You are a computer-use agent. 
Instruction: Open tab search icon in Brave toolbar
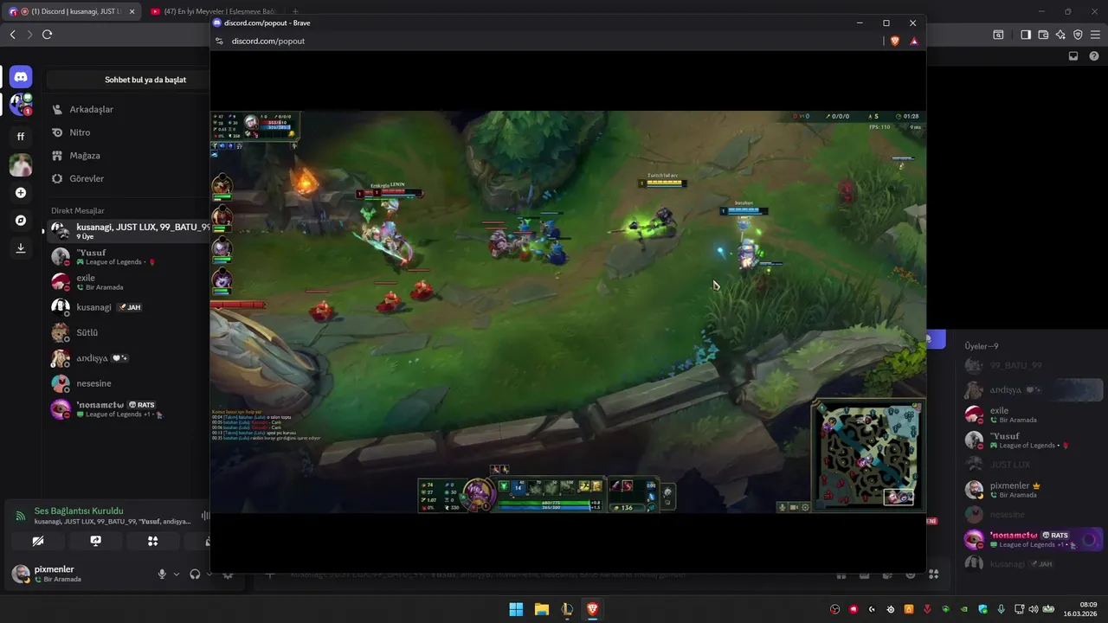998,35
